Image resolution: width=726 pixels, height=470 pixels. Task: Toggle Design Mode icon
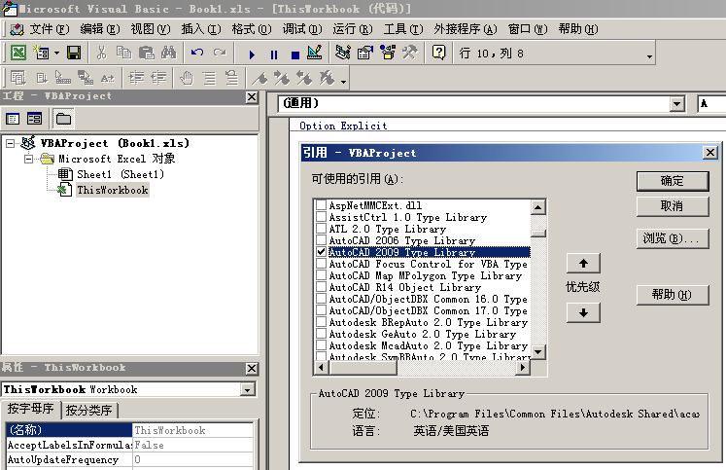(314, 53)
